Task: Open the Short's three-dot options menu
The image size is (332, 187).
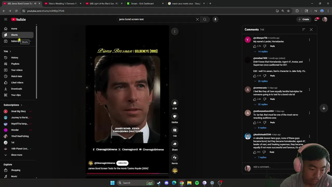Action: (x=175, y=31)
